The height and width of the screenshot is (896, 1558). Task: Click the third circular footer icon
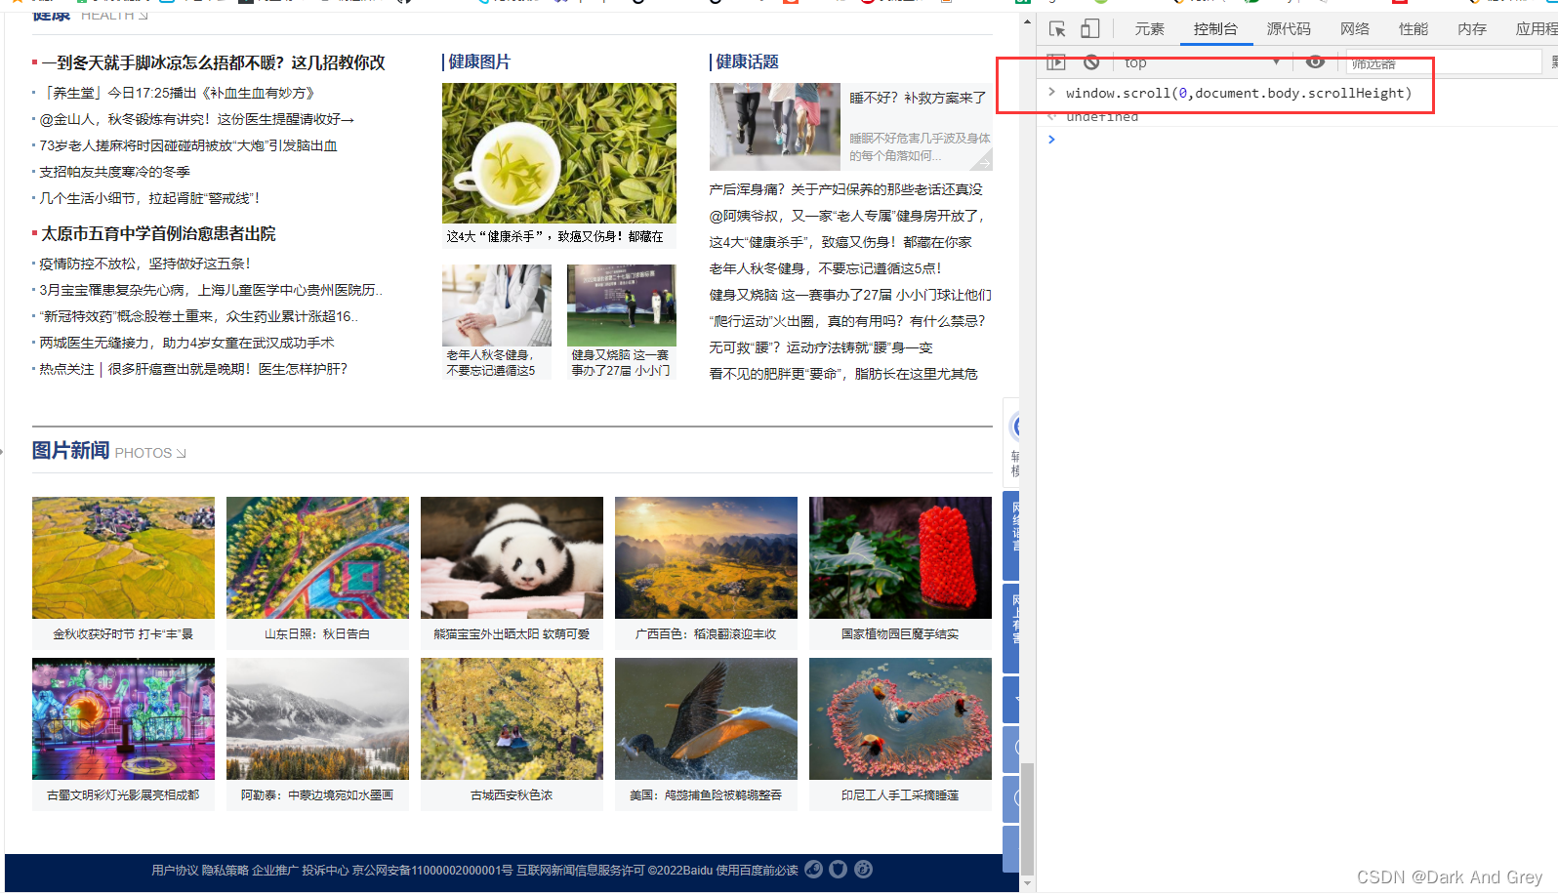(863, 870)
